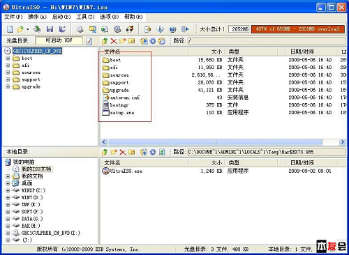Click the Save As toolbar icon
The height and width of the screenshot is (255, 349).
tap(62, 29)
